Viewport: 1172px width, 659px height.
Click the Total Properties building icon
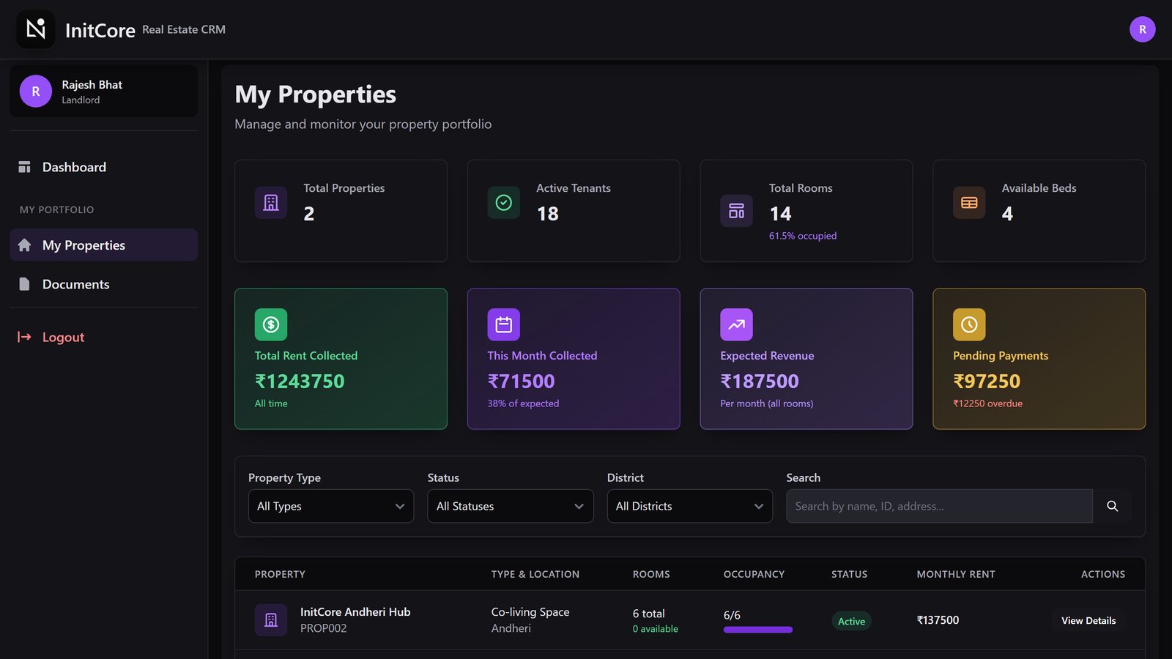point(271,203)
